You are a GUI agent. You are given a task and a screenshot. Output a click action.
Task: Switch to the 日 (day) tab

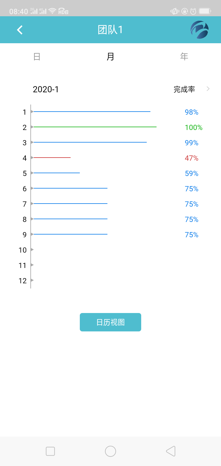pos(37,56)
